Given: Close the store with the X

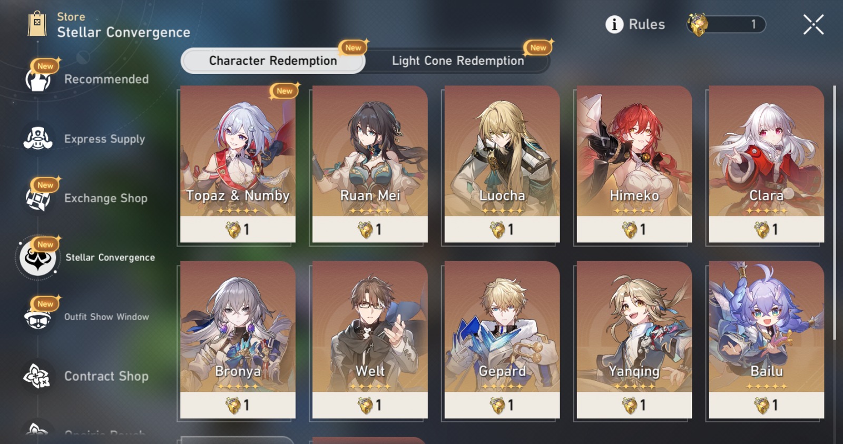Looking at the screenshot, I should 813,24.
